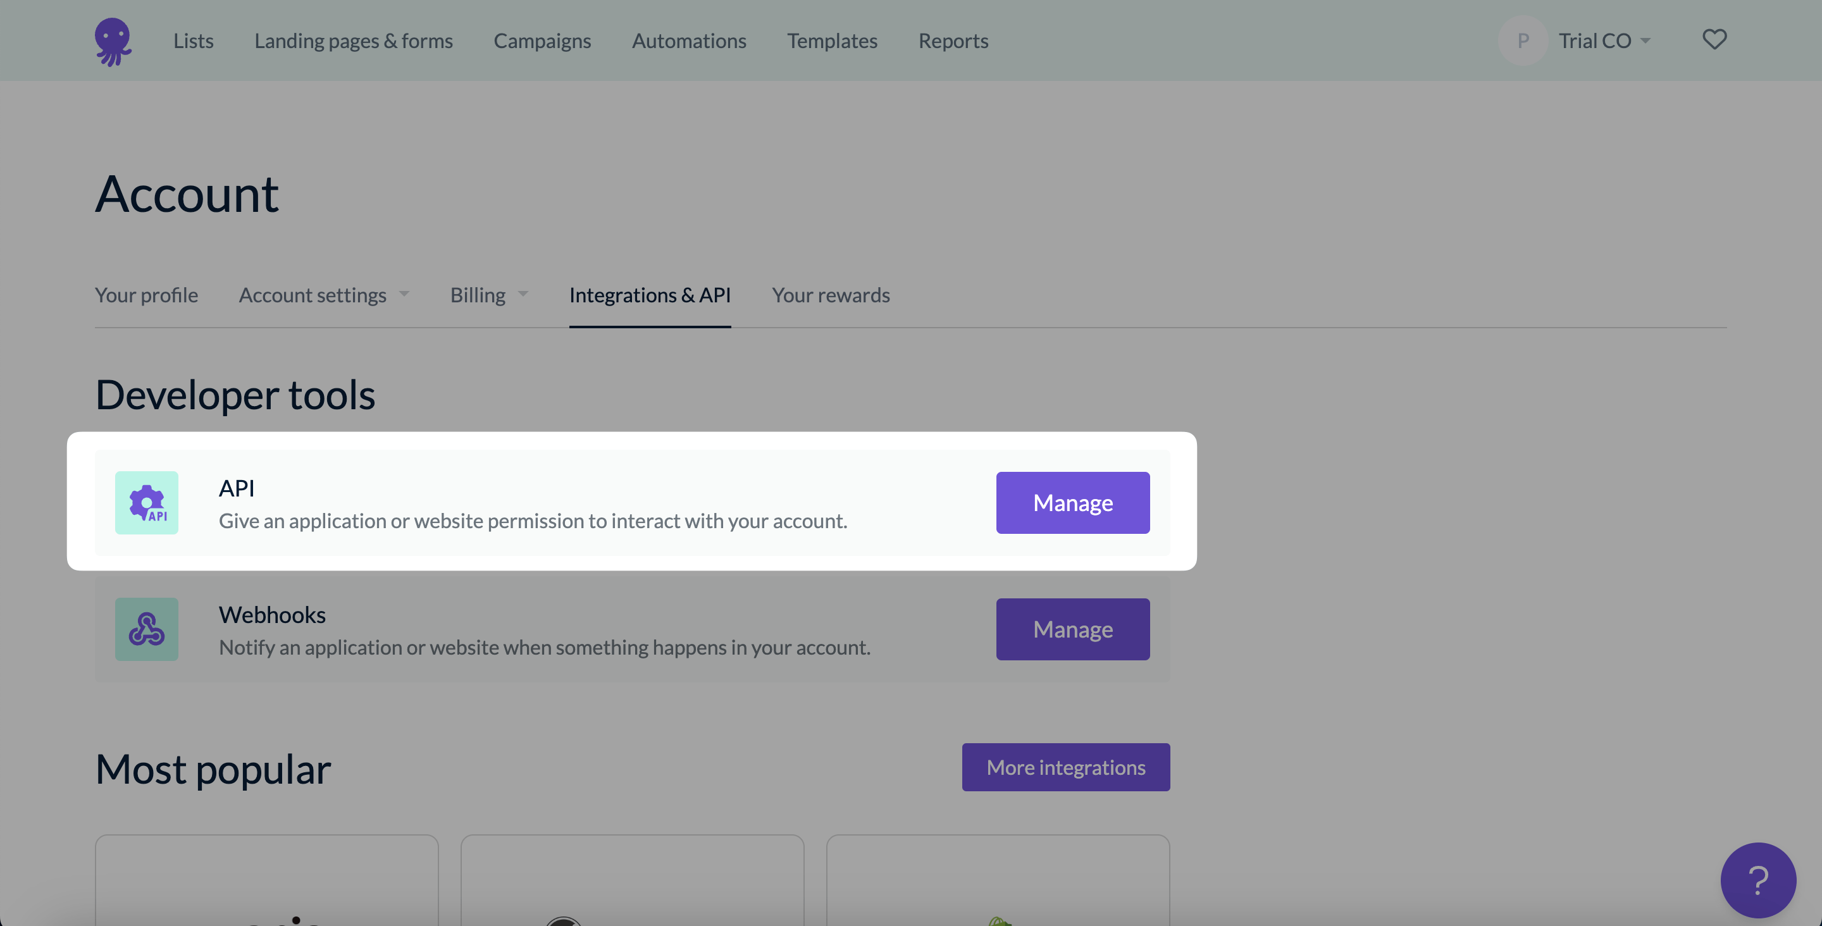The width and height of the screenshot is (1822, 926).
Task: Expand the Billing dropdown menu
Action: click(x=489, y=294)
